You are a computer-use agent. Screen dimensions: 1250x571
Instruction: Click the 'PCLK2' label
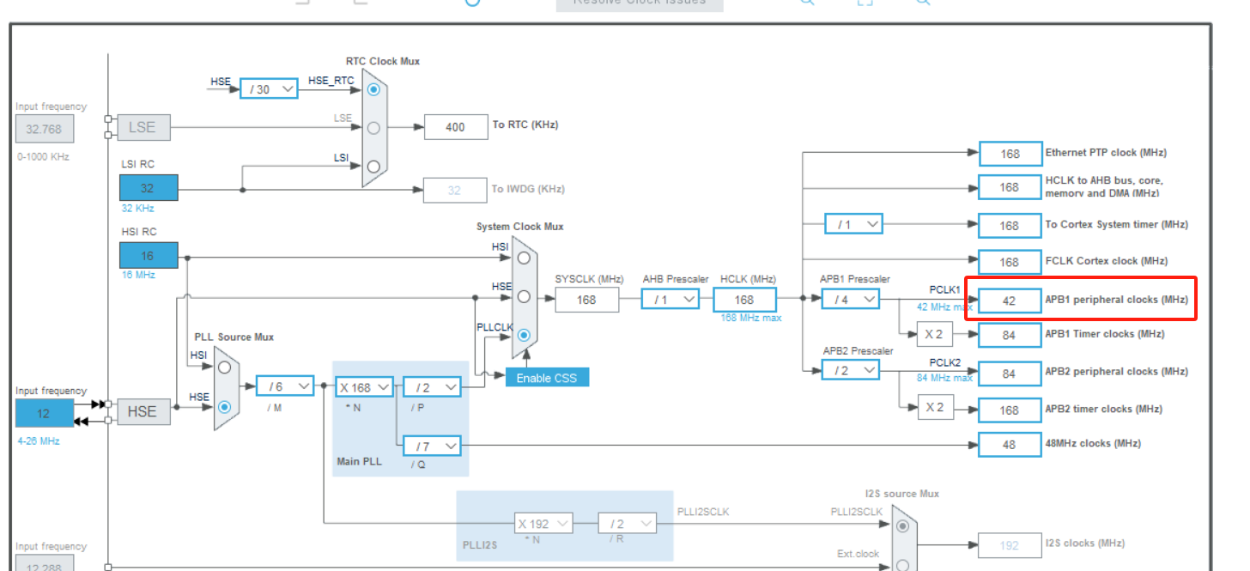click(x=945, y=361)
